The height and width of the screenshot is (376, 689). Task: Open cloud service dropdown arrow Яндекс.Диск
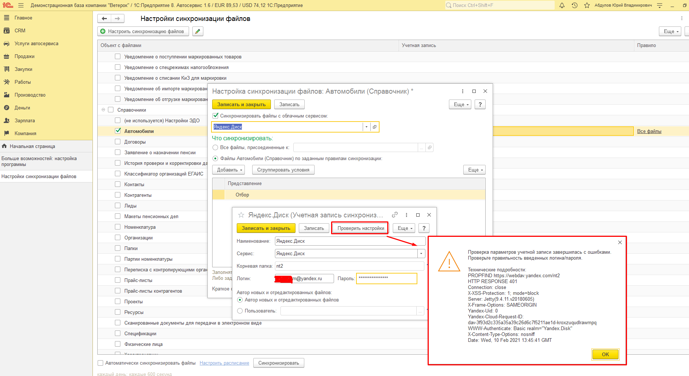366,127
